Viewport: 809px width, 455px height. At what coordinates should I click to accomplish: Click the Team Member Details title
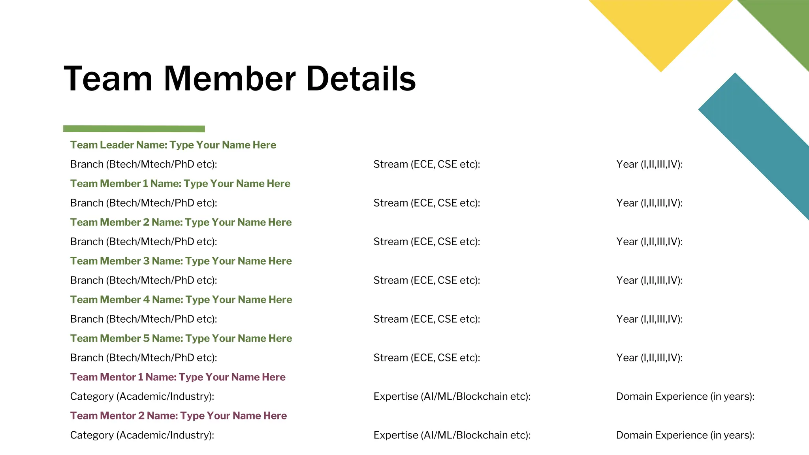[x=239, y=79]
